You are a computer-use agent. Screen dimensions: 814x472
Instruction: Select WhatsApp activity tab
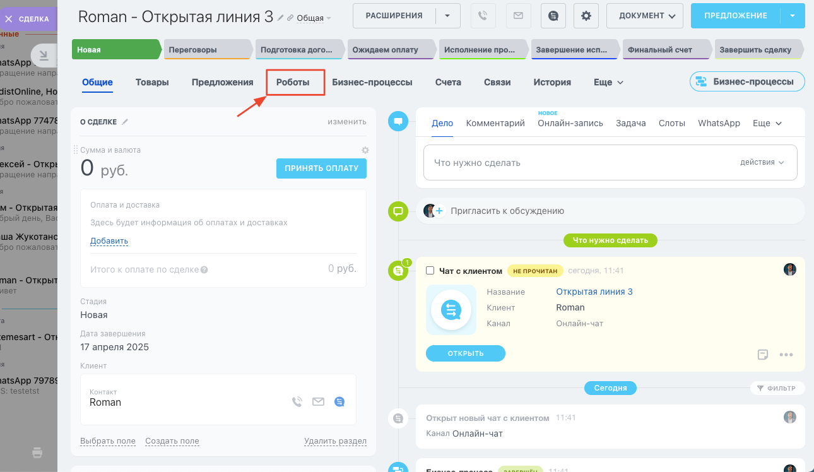[x=719, y=123]
